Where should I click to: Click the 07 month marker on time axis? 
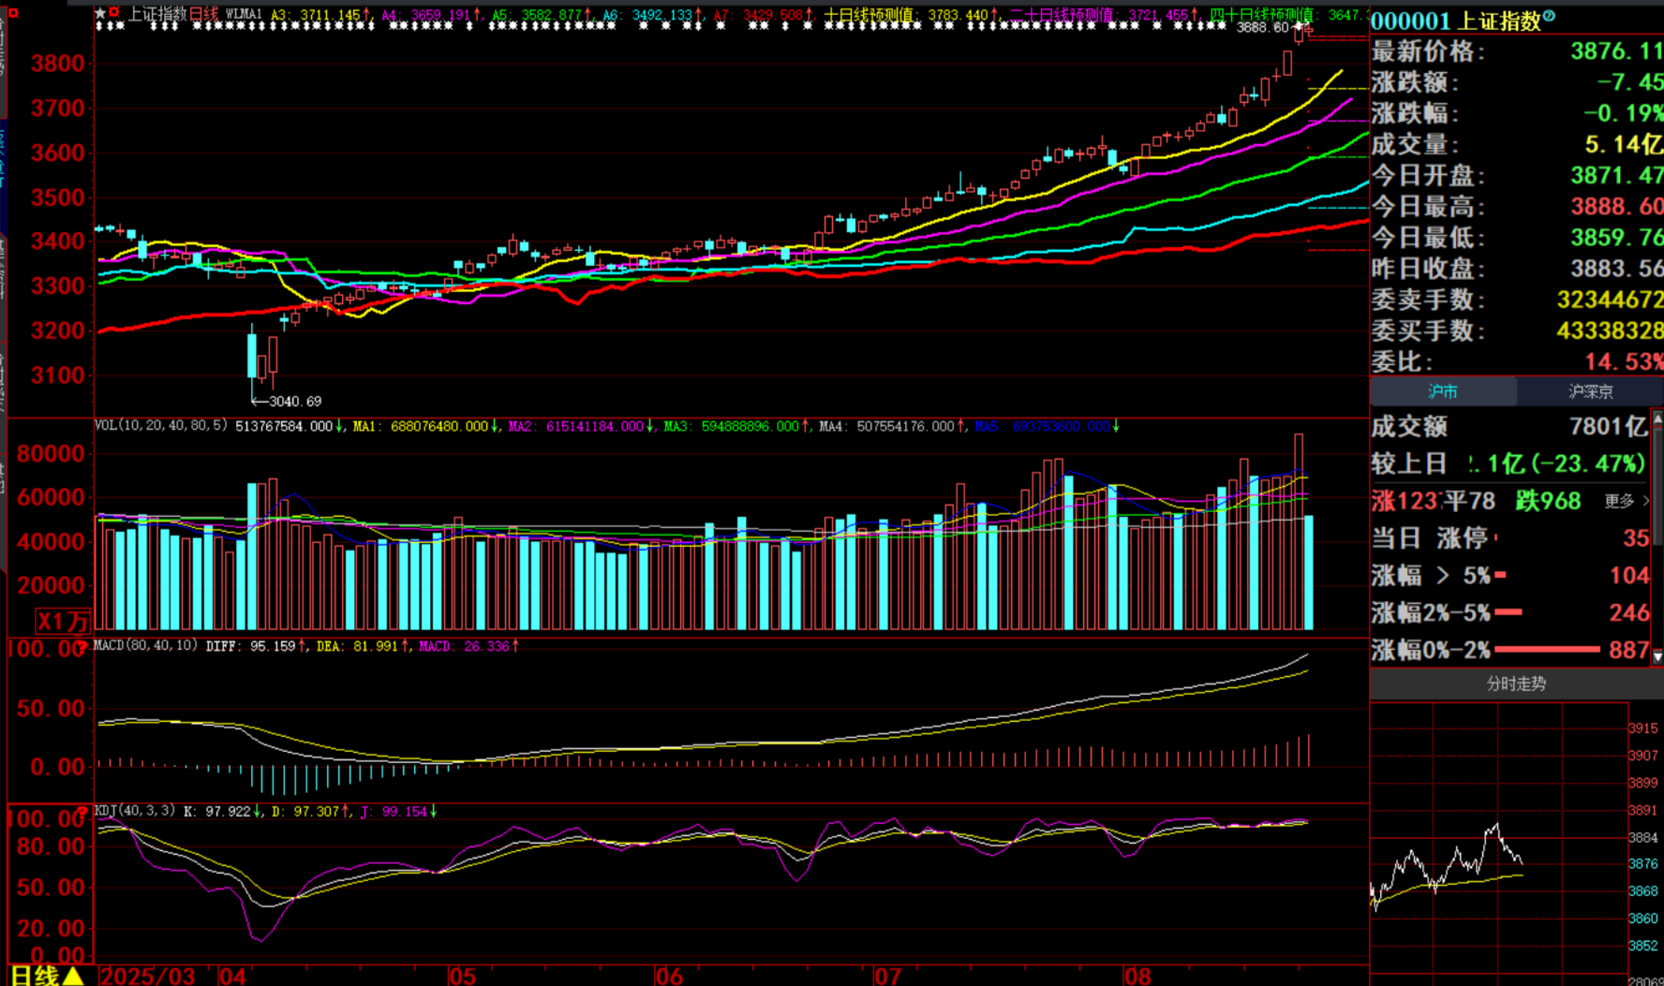[887, 976]
